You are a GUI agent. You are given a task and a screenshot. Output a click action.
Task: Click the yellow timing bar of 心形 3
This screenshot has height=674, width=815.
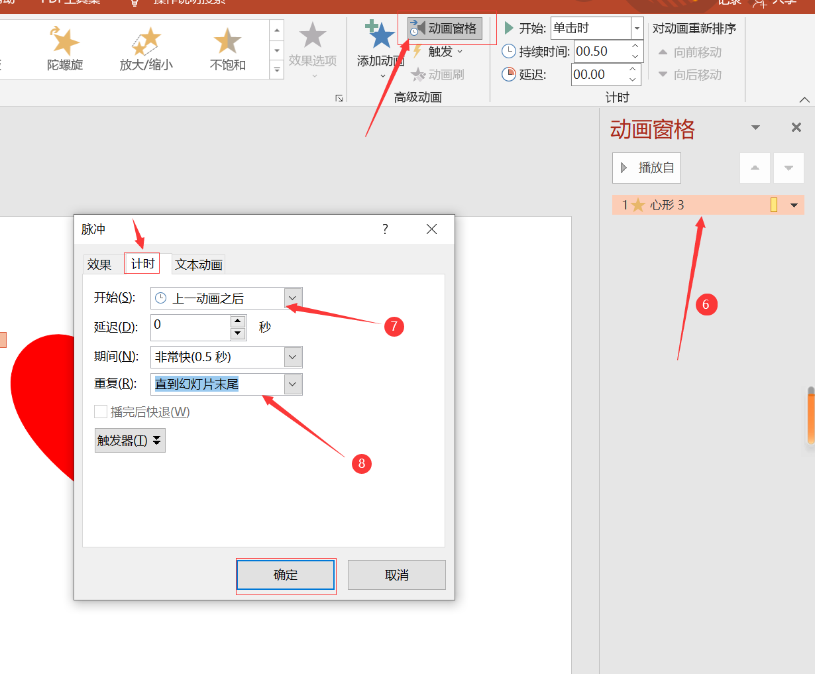tap(774, 205)
